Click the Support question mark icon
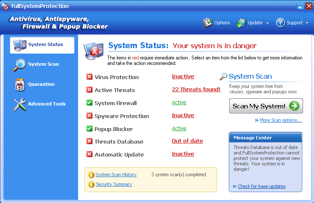This screenshot has width=314, height=203. point(280,23)
